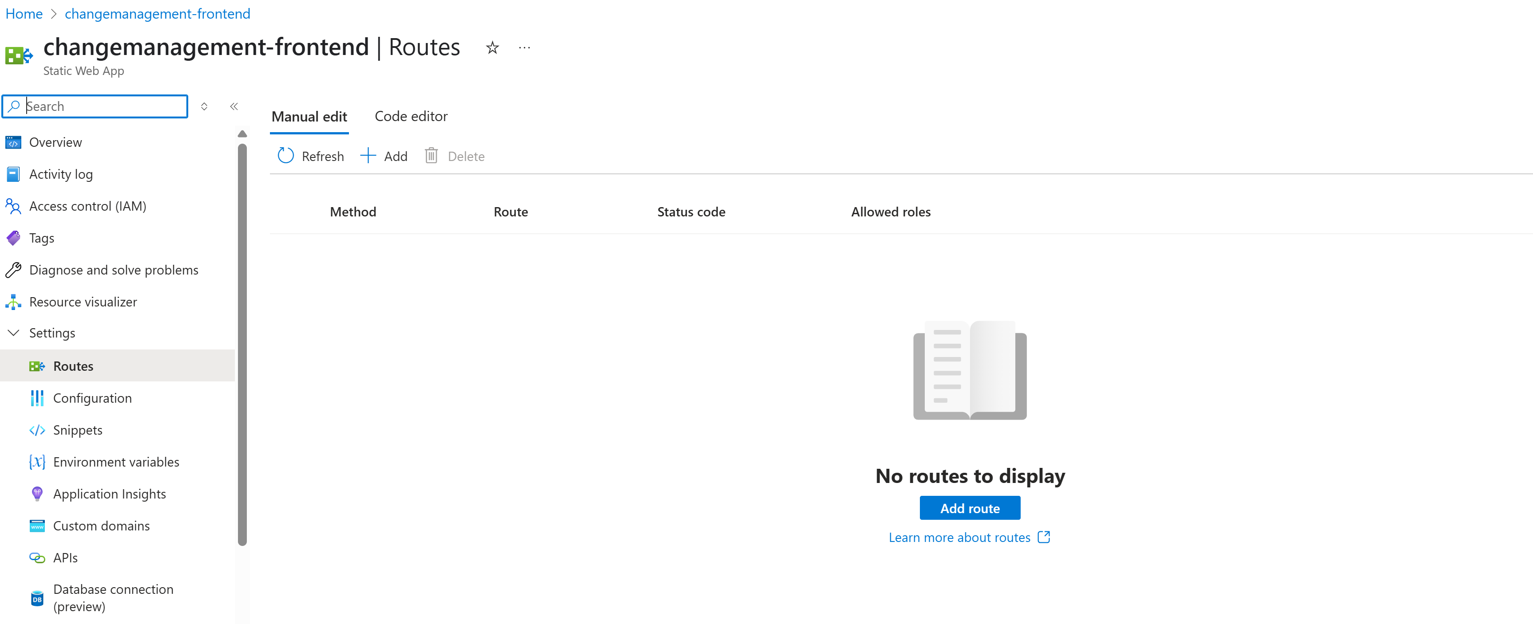
Task: Click the Refresh toolbar label
Action: tap(323, 156)
